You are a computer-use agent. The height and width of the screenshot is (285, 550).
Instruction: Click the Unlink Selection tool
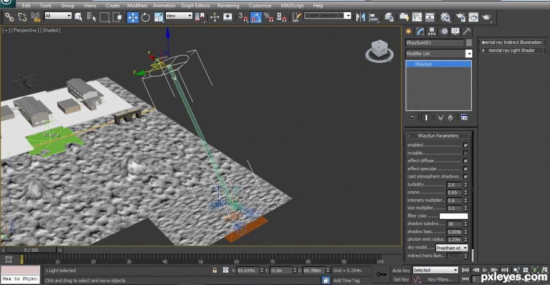[x=22, y=17]
